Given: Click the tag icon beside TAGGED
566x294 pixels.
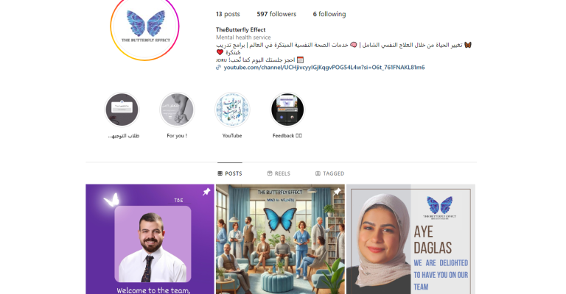Looking at the screenshot, I should [x=318, y=173].
